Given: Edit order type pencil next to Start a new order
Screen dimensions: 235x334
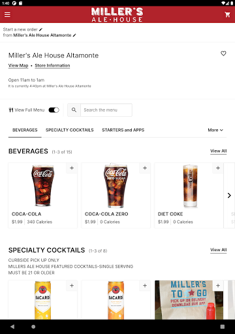Looking at the screenshot, I should coord(40,29).
